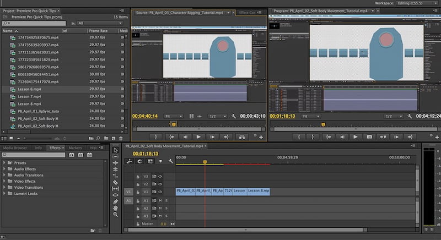This screenshot has width=441, height=240.
Task: Expand the Lumetri Looks folder
Action: coord(4,193)
